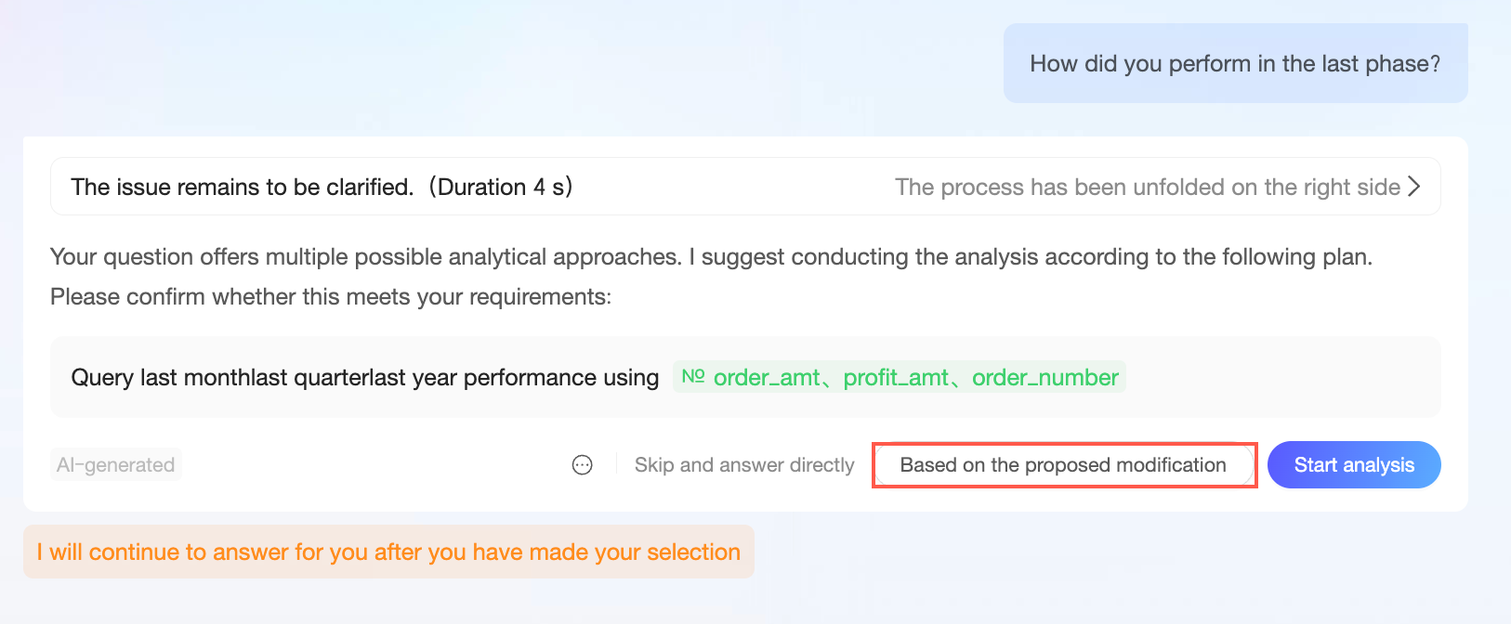Click the word "using" before the measure tags

coord(631,378)
